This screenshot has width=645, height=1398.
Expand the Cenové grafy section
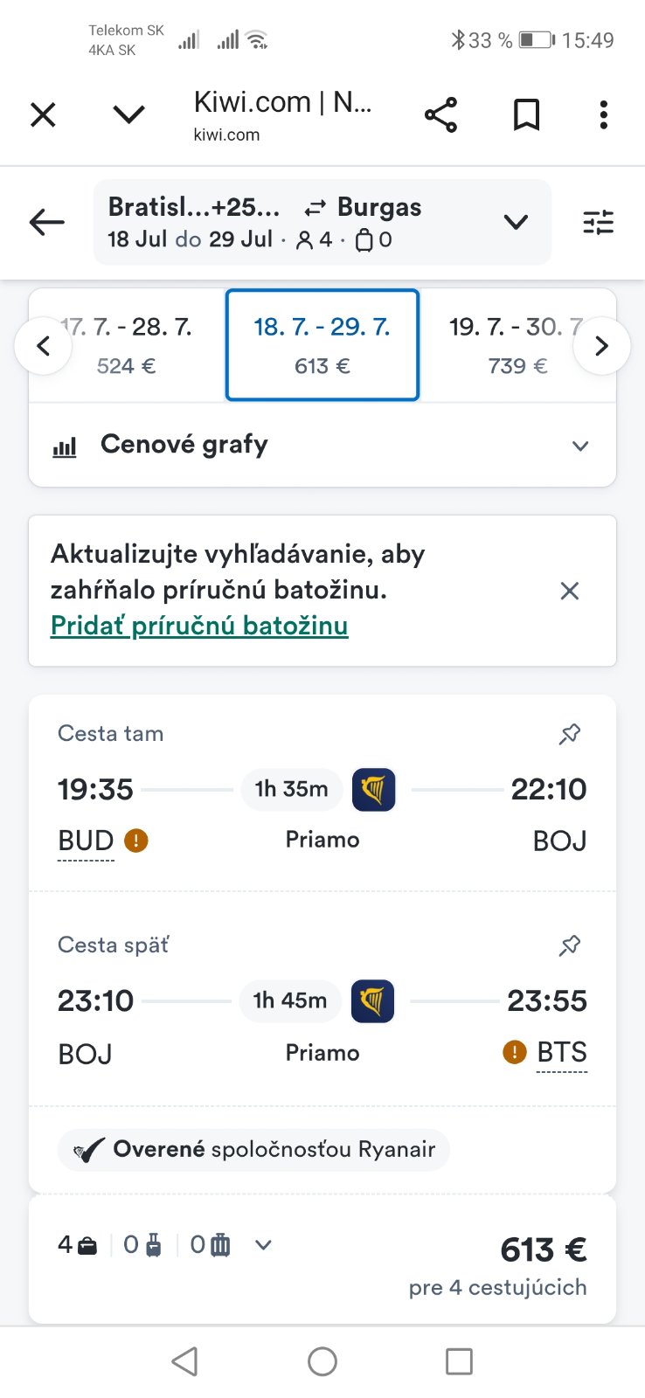(x=579, y=446)
